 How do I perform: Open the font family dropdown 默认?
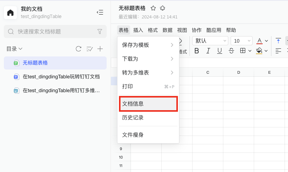[x=210, y=41]
